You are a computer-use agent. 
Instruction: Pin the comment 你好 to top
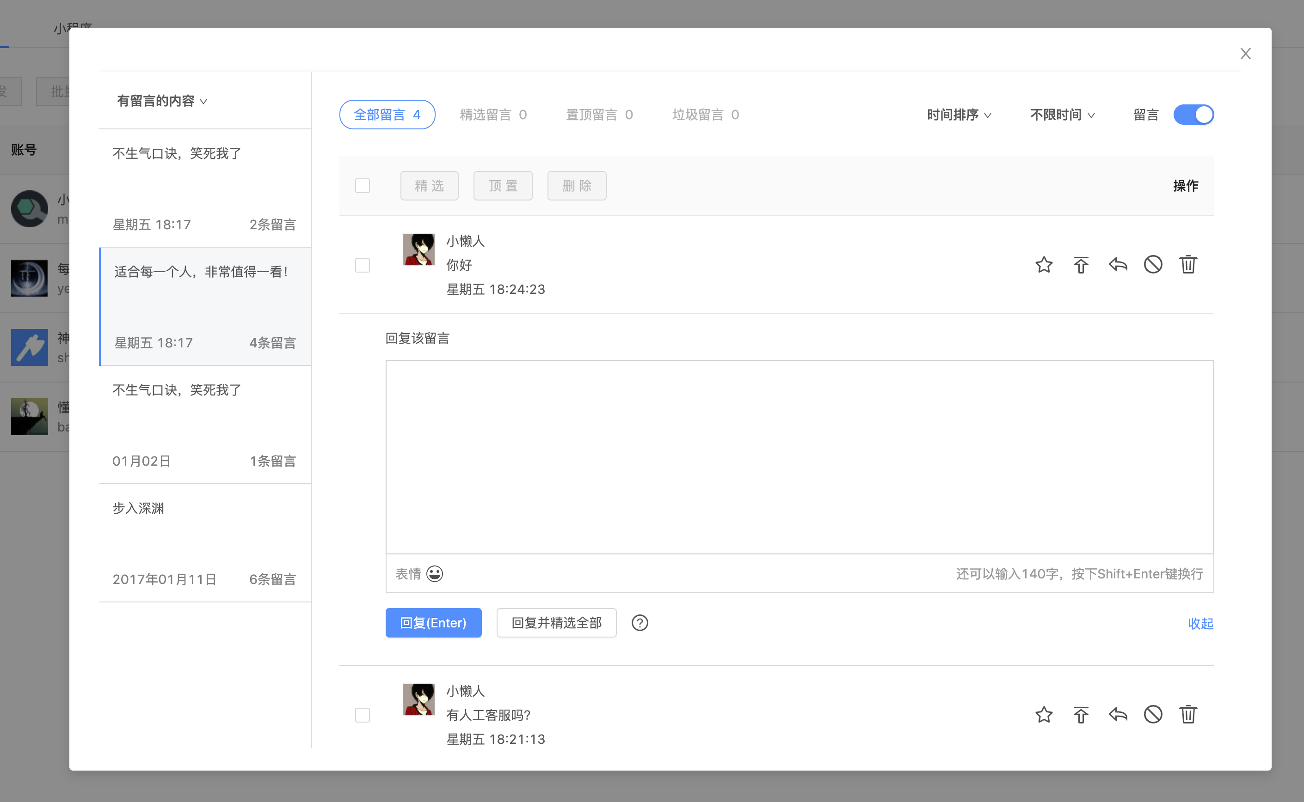pos(1081,265)
